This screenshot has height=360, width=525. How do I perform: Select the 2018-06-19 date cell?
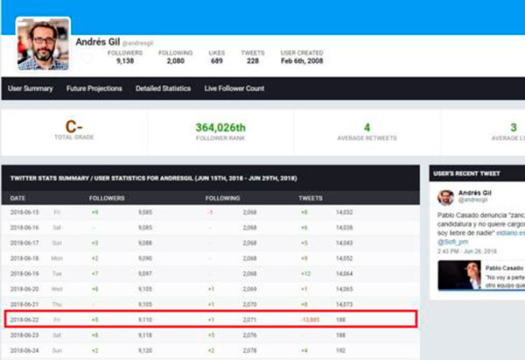(24, 274)
